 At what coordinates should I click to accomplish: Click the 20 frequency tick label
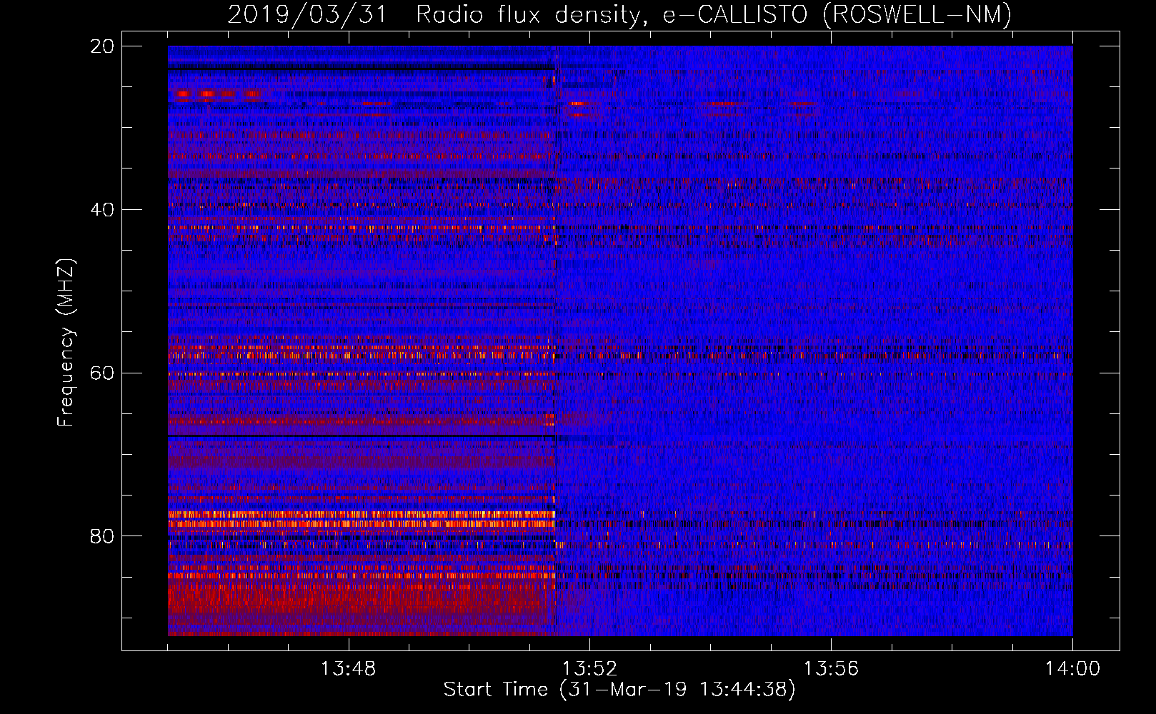pyautogui.click(x=102, y=46)
